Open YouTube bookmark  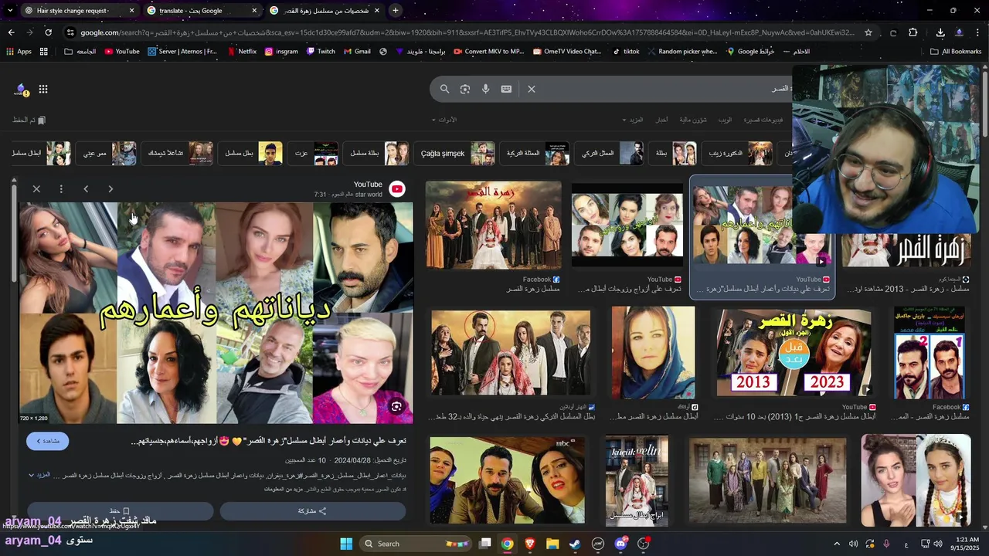click(122, 52)
